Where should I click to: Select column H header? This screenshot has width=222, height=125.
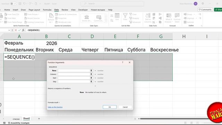(x=184, y=36)
